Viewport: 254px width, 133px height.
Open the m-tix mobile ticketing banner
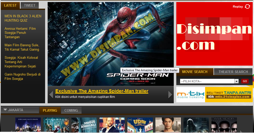pos(215,95)
